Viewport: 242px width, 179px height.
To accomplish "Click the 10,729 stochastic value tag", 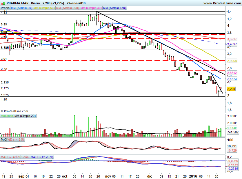I will point(232,150).
